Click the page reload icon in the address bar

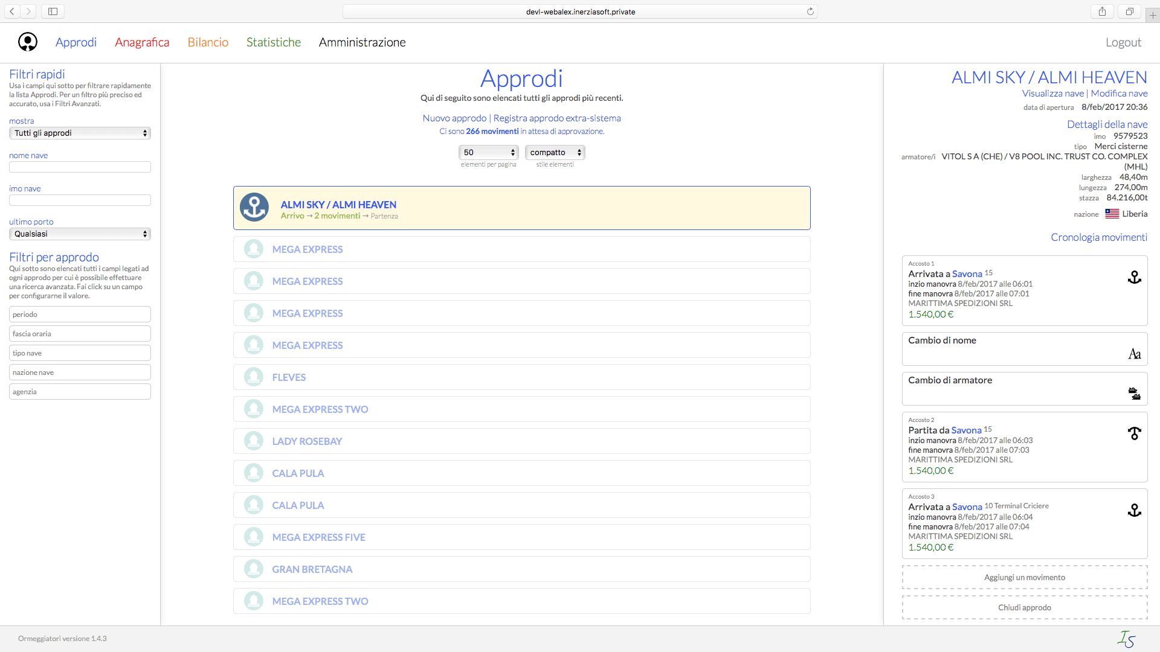811,11
